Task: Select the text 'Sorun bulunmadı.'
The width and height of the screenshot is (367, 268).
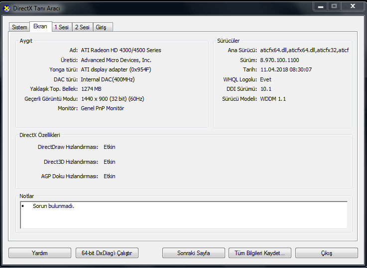Action: tap(53, 206)
